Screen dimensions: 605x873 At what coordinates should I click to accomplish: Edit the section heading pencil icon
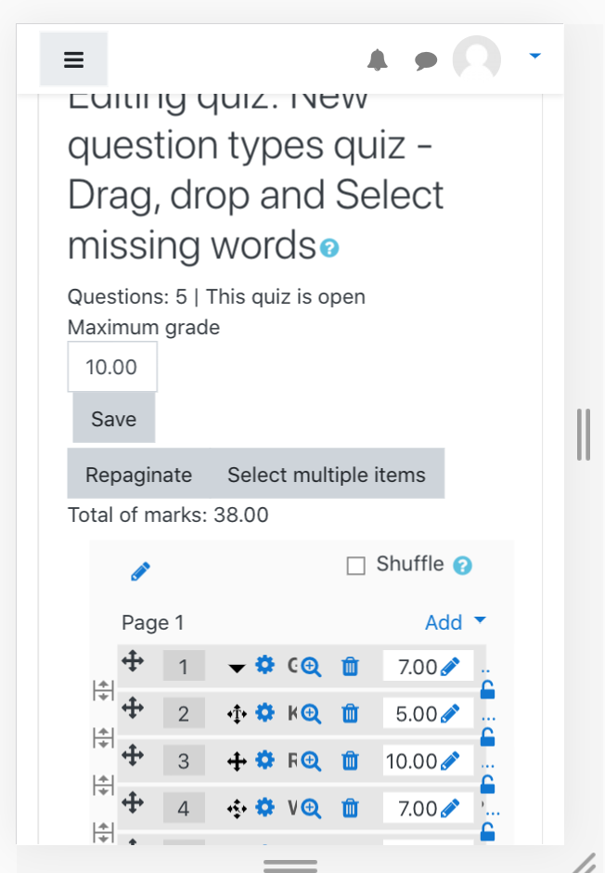pyautogui.click(x=140, y=571)
